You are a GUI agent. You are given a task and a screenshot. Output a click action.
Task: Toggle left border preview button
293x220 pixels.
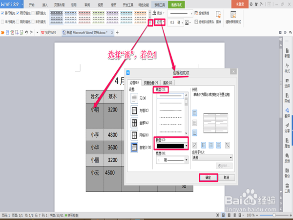[204, 145]
